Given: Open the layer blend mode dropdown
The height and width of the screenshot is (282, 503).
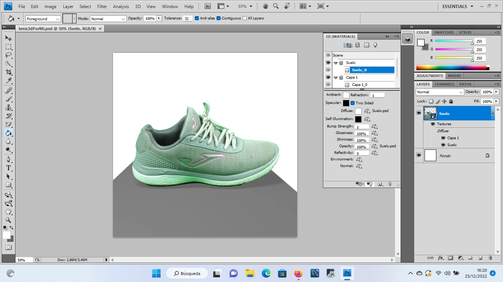Looking at the screenshot, I should coord(440,92).
